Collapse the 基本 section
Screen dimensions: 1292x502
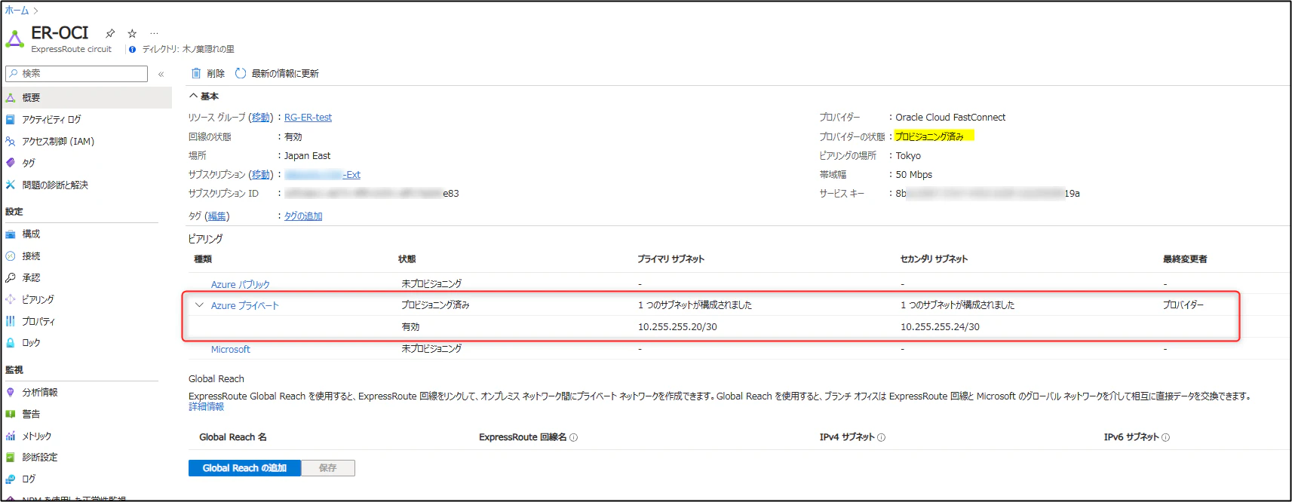pos(193,96)
